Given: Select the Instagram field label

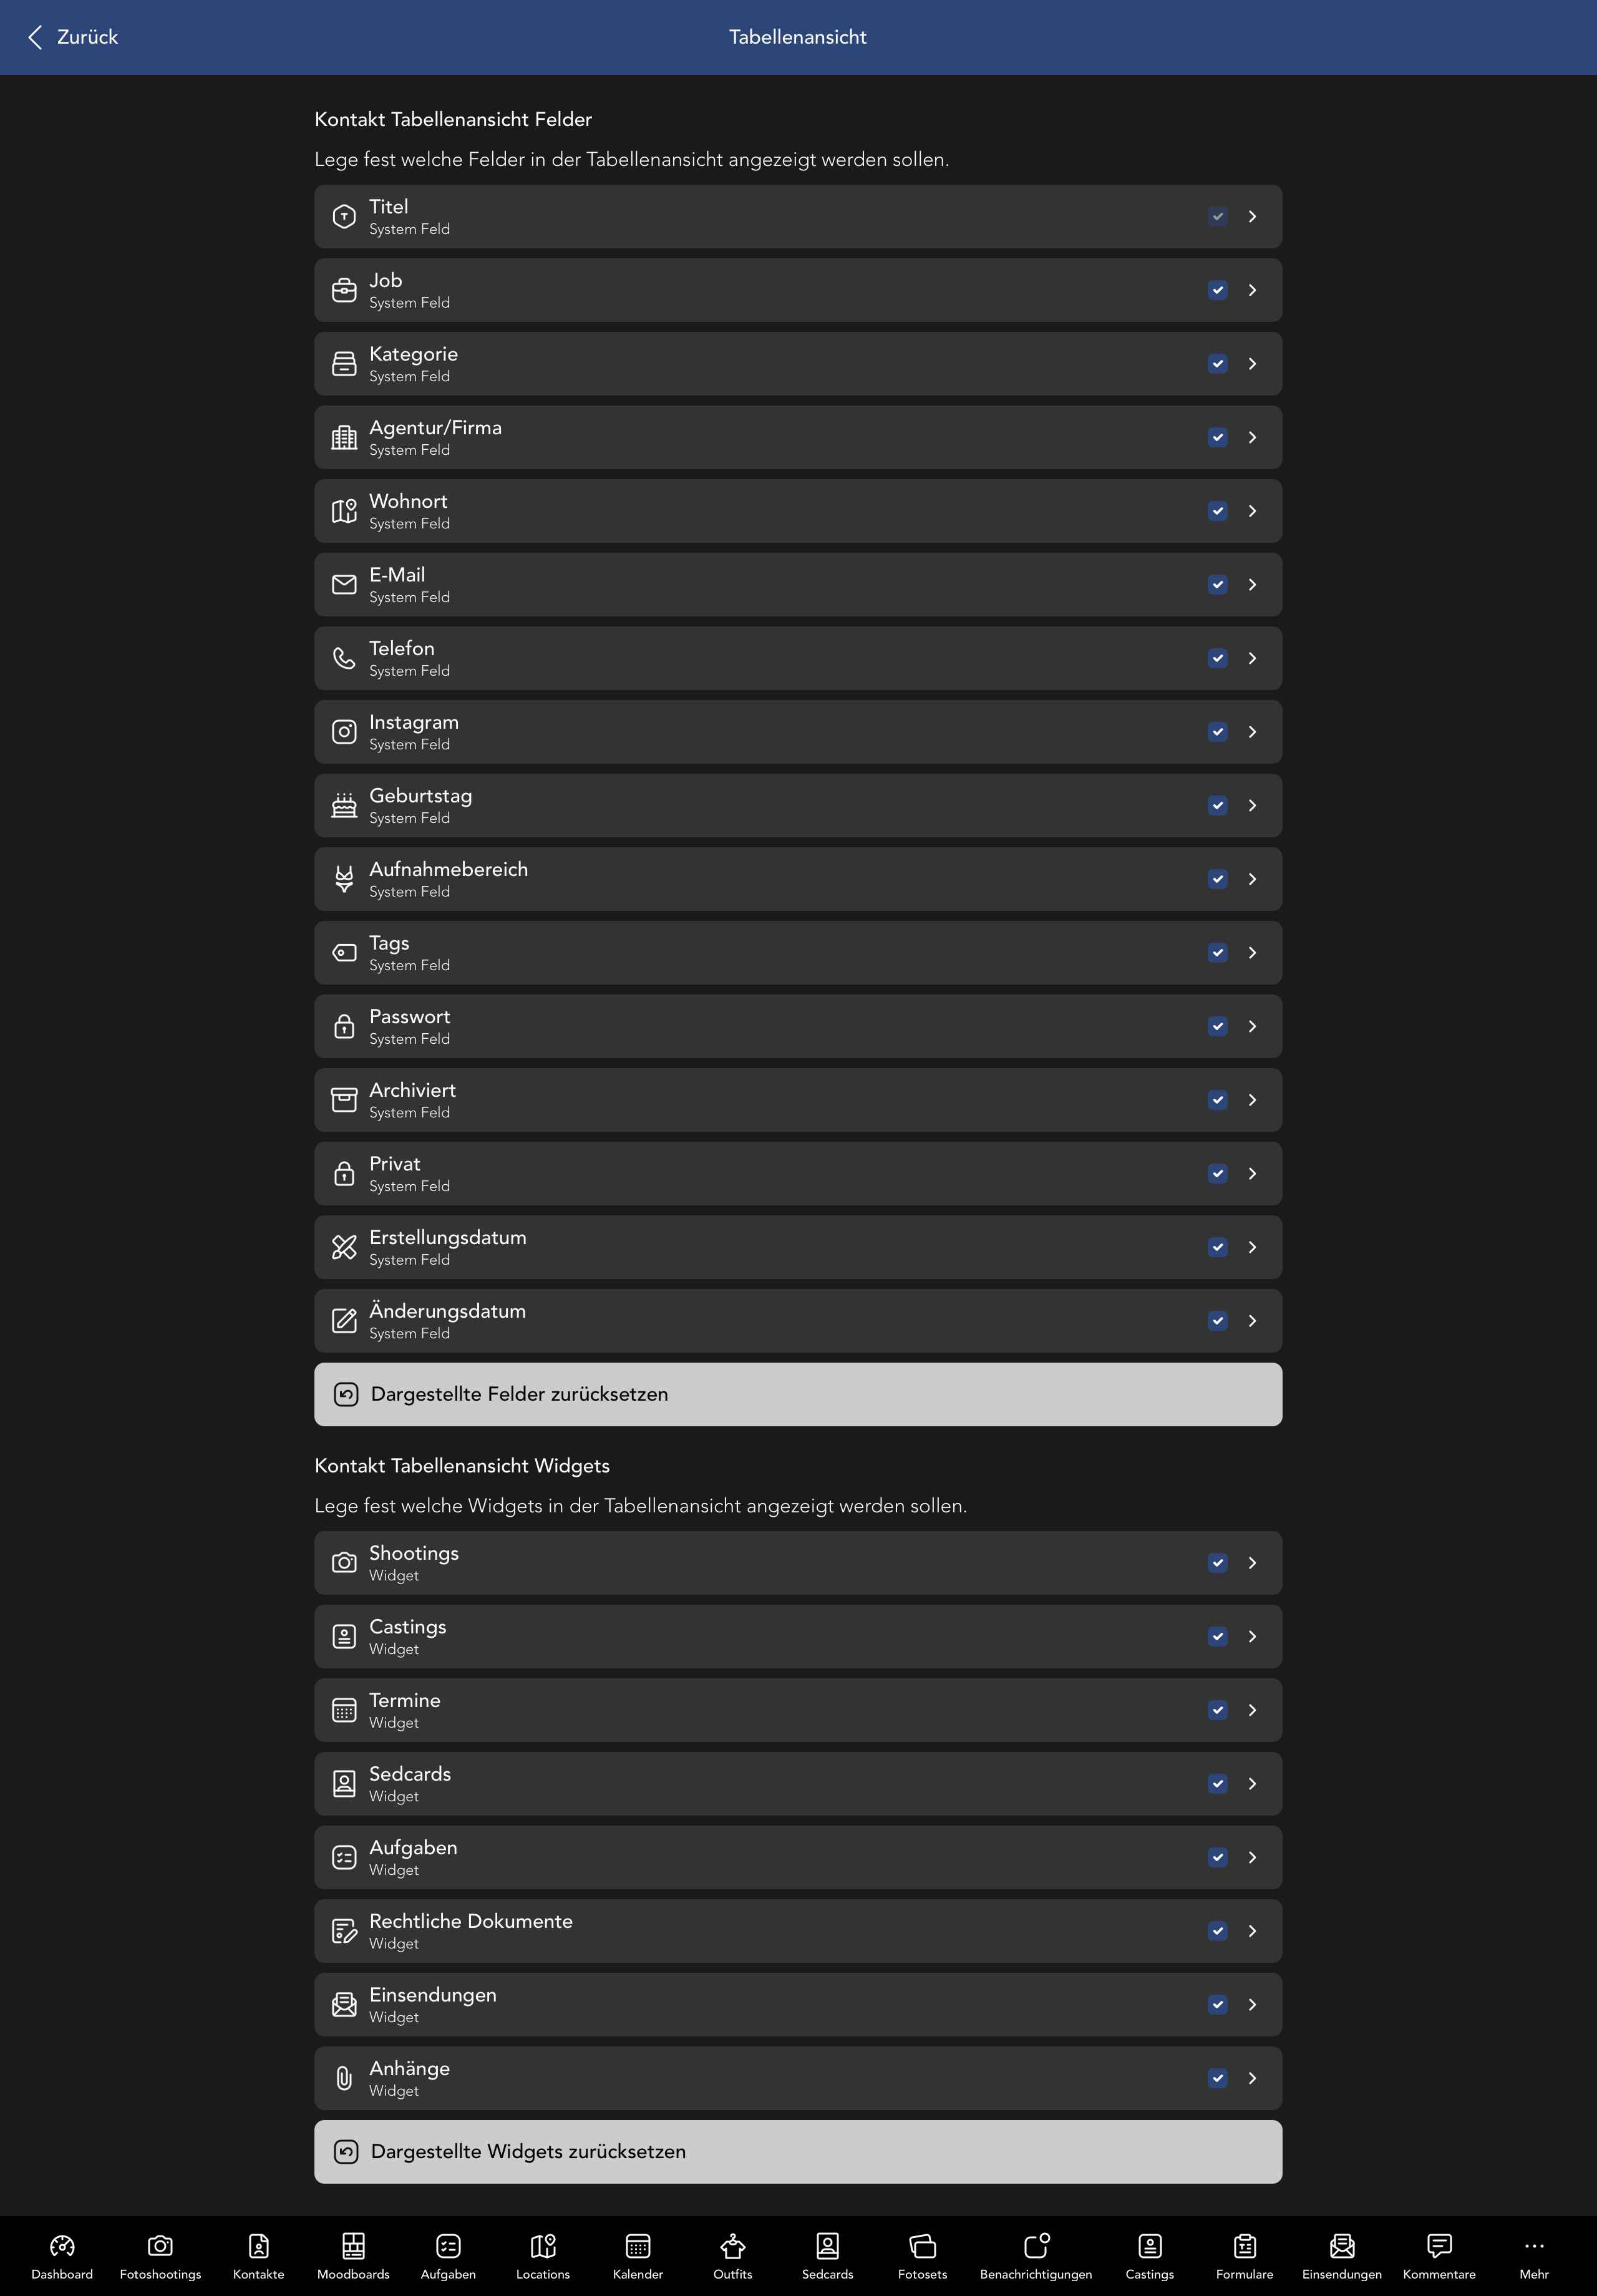Looking at the screenshot, I should coord(414,722).
